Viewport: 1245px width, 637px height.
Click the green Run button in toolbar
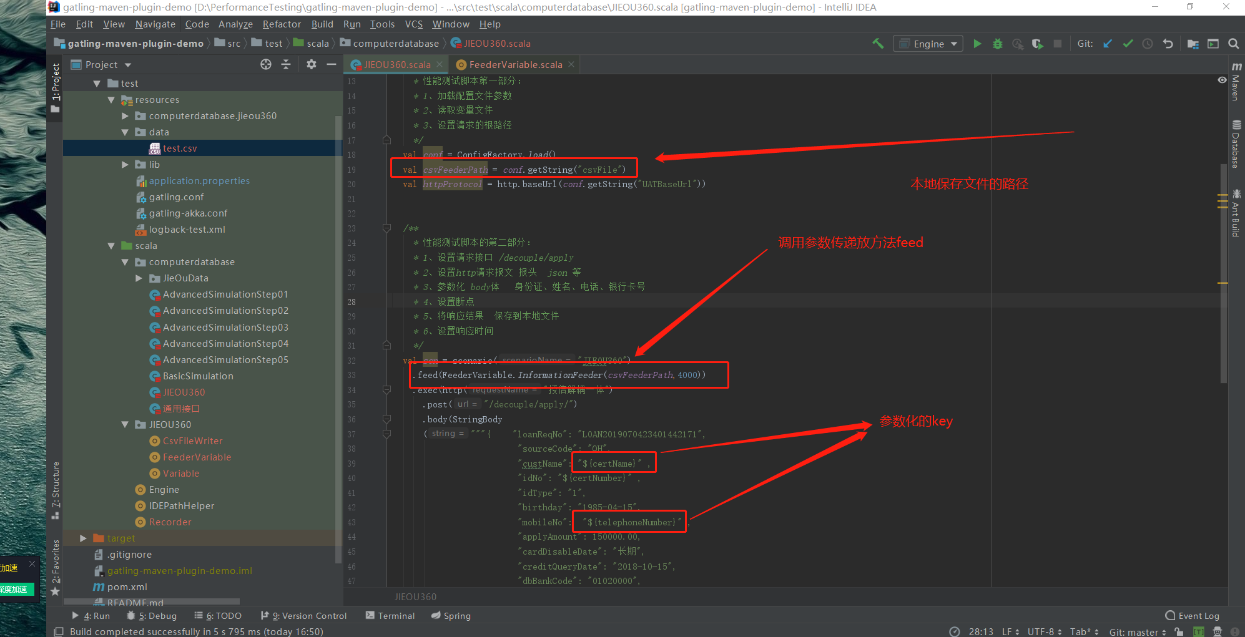point(977,44)
